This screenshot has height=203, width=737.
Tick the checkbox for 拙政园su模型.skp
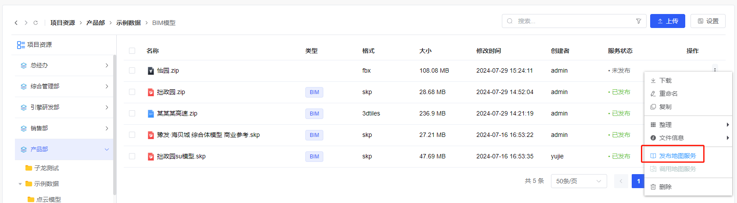click(132, 156)
